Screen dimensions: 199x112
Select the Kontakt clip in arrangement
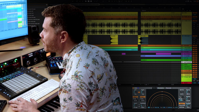(161, 56)
